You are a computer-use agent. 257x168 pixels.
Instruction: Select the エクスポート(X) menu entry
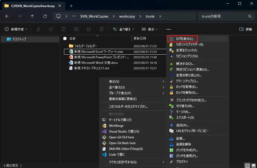click(198, 118)
